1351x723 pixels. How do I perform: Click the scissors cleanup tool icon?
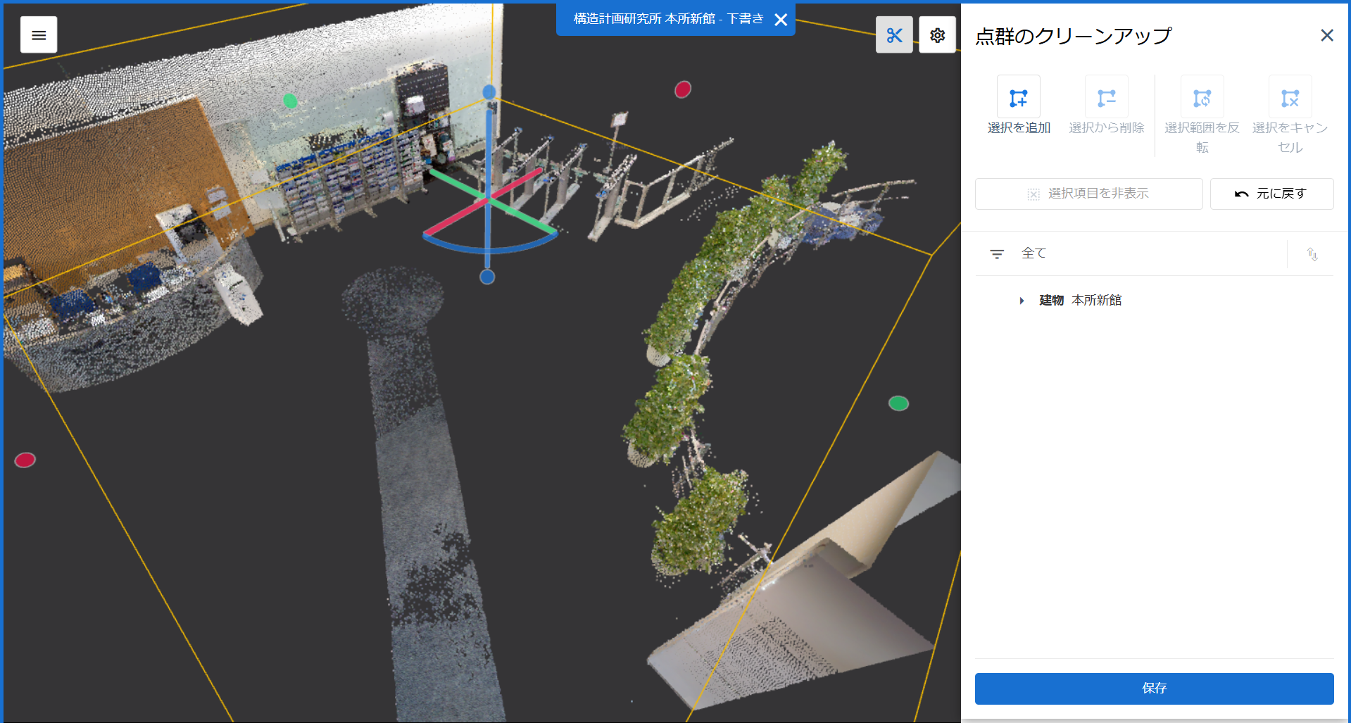(x=894, y=35)
